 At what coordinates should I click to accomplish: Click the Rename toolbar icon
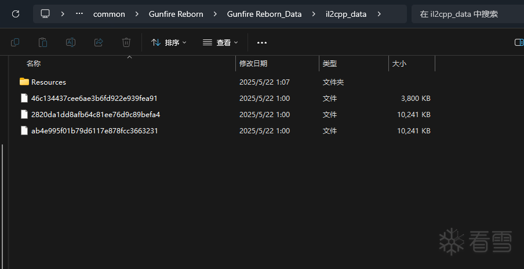(71, 42)
